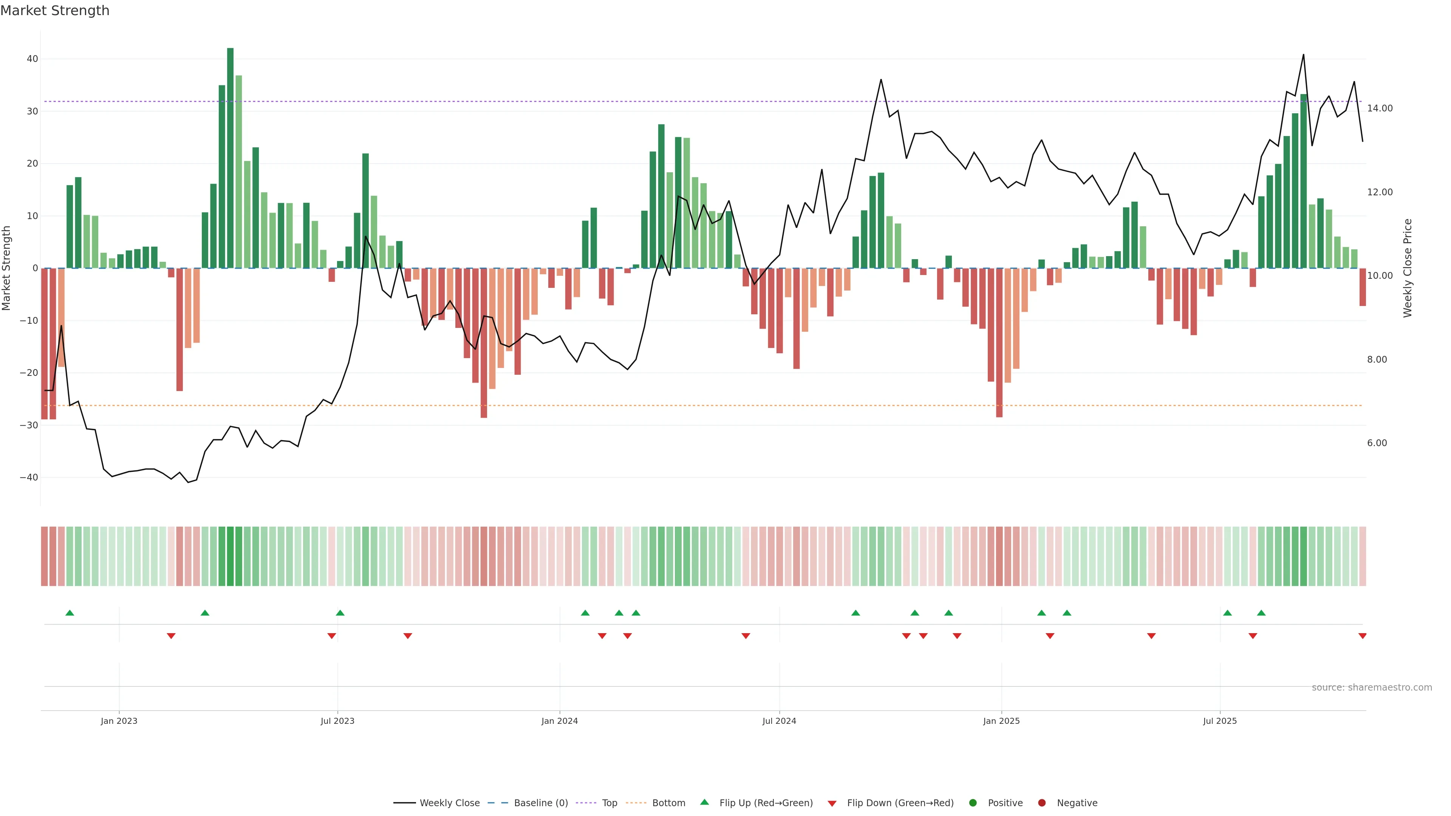Viewport: 1451px width, 816px height.
Task: Select the Jan 2024 x-axis label
Action: coord(559,721)
